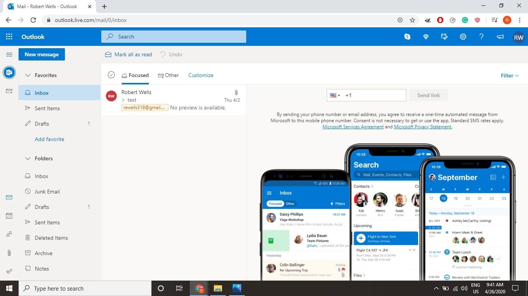Viewport: 528px width, 296px height.
Task: Open Microsoft Privacy Statement link
Action: click(423, 127)
